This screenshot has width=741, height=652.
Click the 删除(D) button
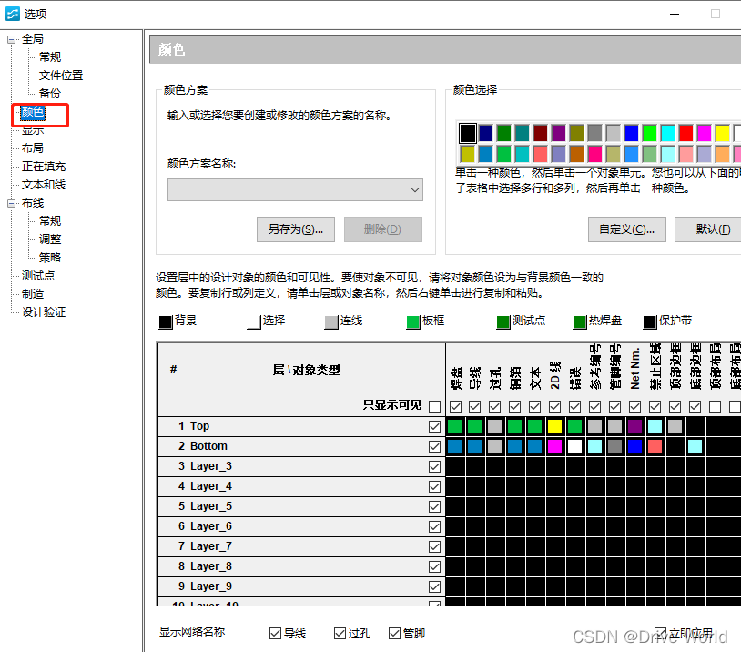(x=382, y=229)
